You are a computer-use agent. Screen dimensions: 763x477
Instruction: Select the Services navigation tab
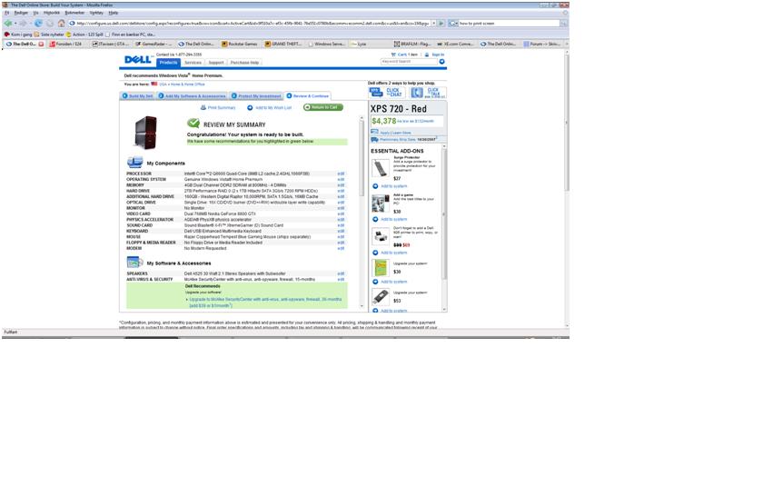click(193, 63)
